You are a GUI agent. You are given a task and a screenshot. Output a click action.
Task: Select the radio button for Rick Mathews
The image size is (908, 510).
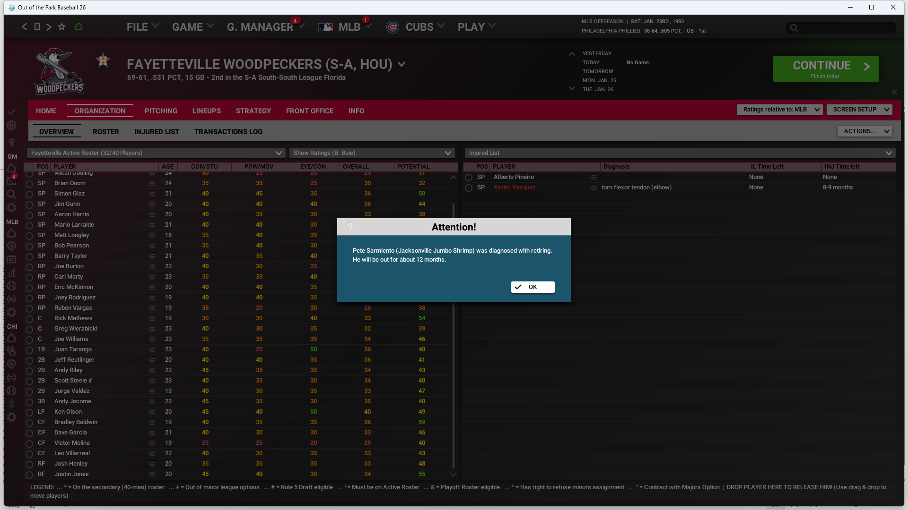pyautogui.click(x=29, y=319)
